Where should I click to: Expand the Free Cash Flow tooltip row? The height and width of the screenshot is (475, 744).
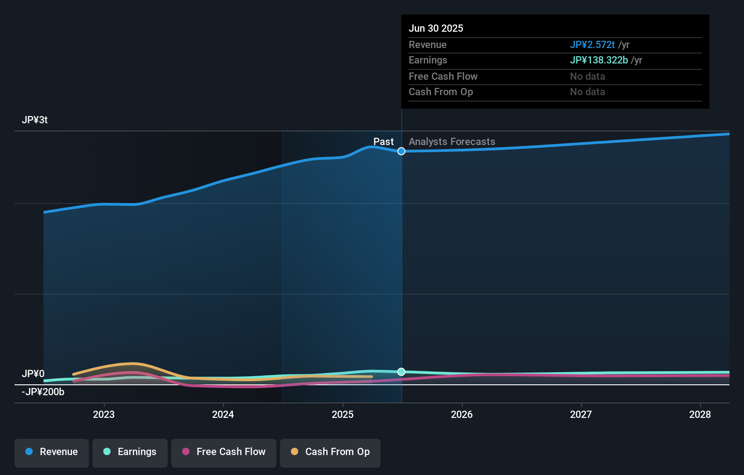pos(443,77)
